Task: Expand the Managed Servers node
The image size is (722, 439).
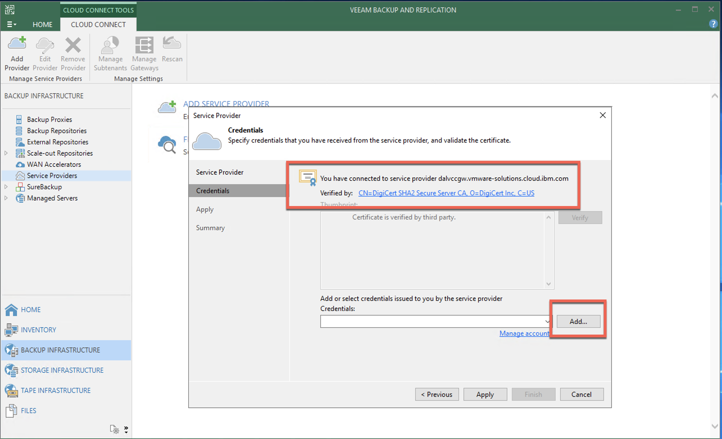Action: click(6, 198)
